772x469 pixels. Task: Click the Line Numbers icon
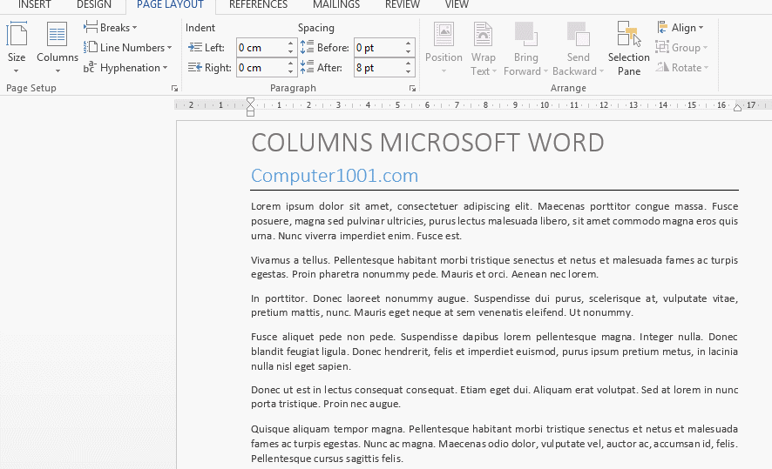(x=91, y=47)
